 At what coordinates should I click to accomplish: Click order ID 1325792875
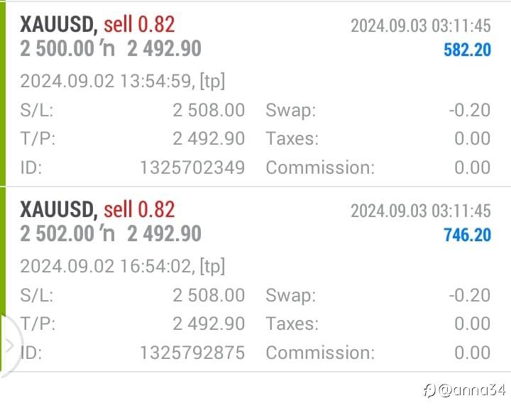pos(192,353)
